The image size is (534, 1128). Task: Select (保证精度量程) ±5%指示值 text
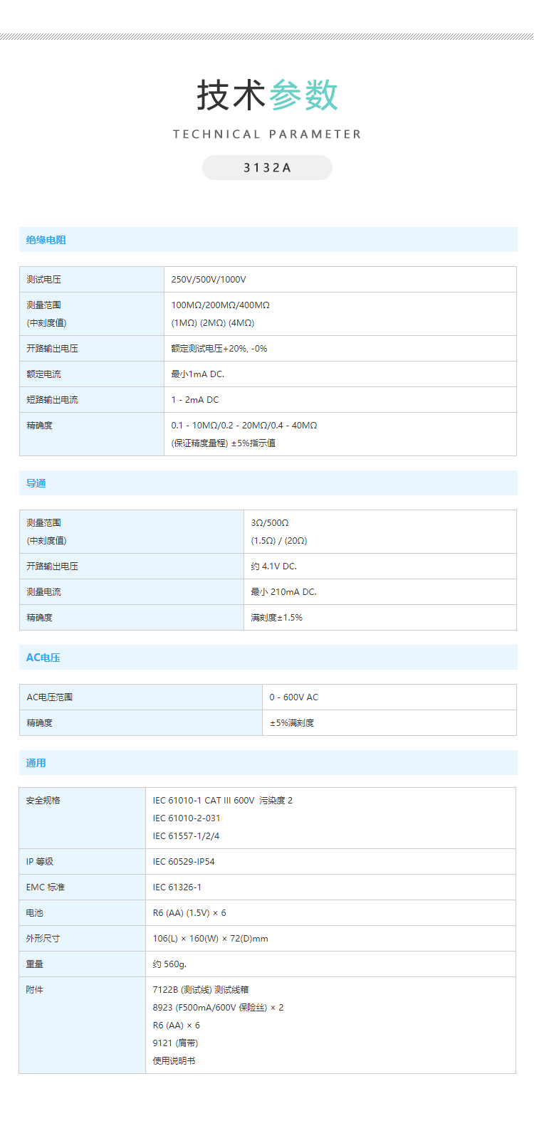coord(224,443)
